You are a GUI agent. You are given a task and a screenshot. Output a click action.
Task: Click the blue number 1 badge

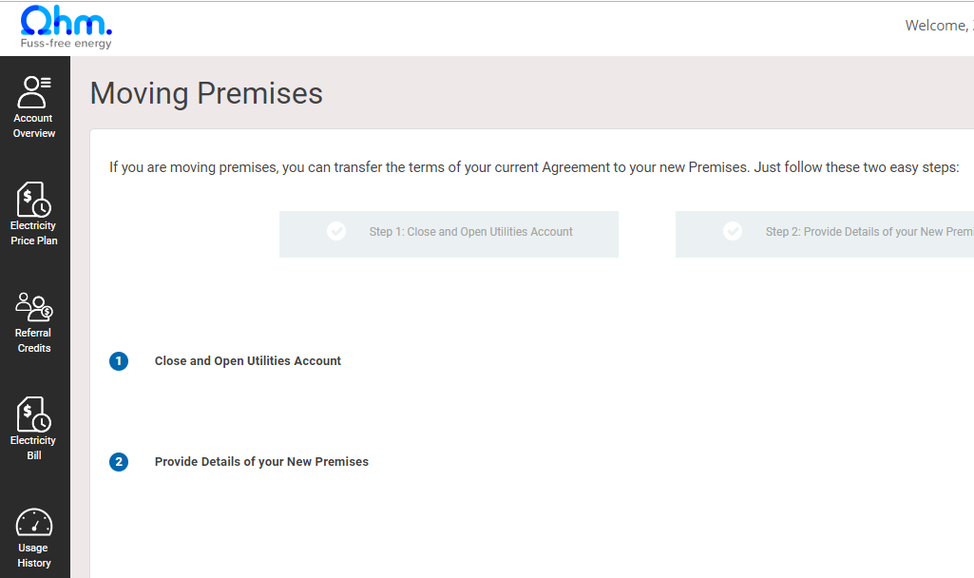(119, 361)
